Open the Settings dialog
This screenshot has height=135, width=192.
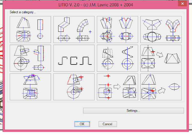click(133, 111)
